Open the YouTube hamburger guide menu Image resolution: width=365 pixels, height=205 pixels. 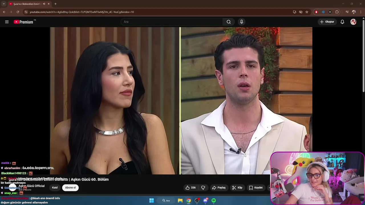click(7, 22)
